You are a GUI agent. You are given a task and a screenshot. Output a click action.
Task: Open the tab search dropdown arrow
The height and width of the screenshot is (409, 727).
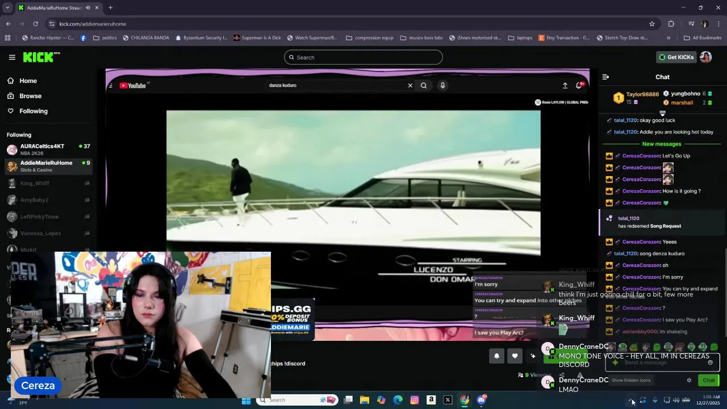8,8
